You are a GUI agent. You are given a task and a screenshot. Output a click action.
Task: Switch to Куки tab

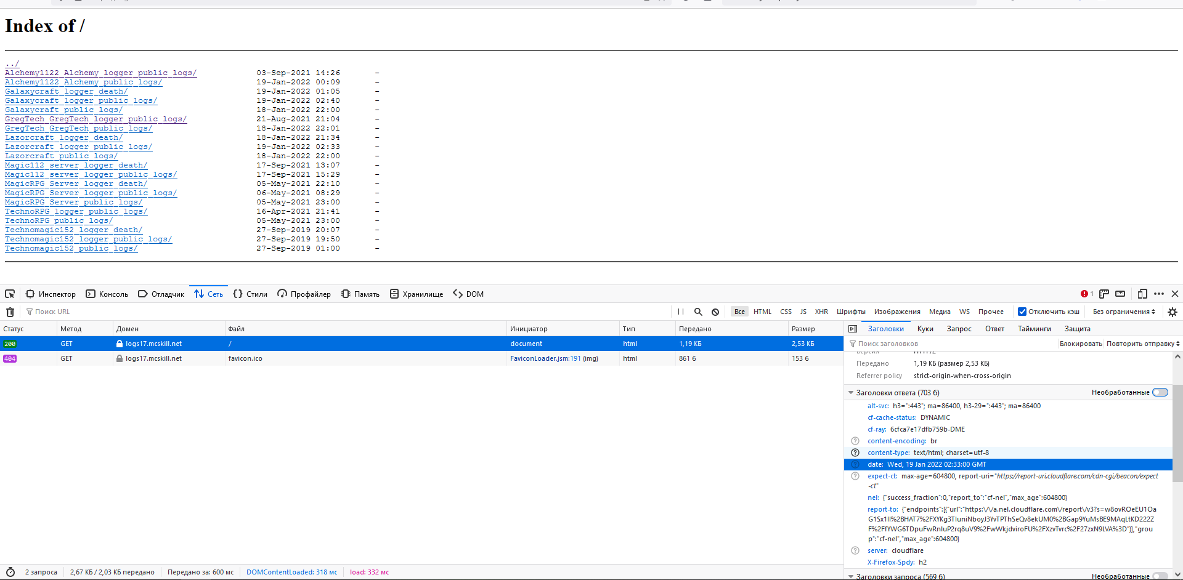click(x=925, y=329)
